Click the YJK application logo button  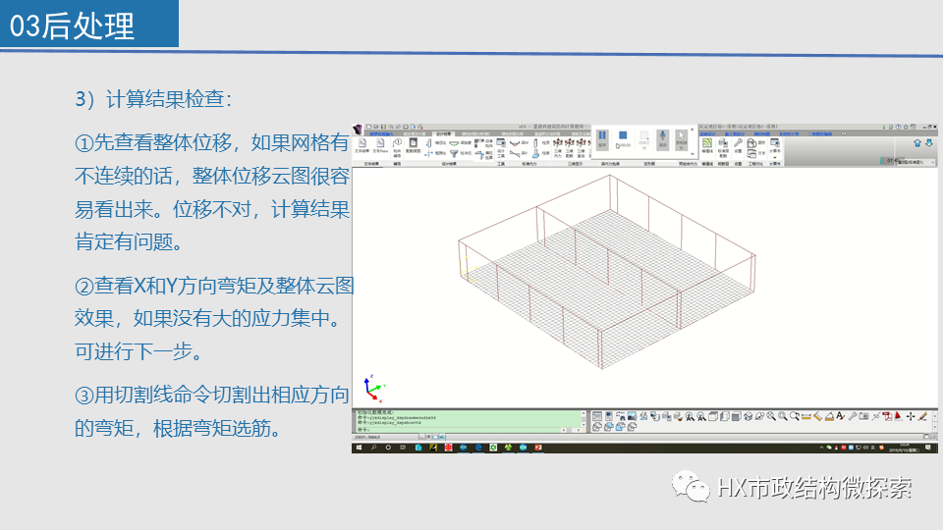coord(358,130)
